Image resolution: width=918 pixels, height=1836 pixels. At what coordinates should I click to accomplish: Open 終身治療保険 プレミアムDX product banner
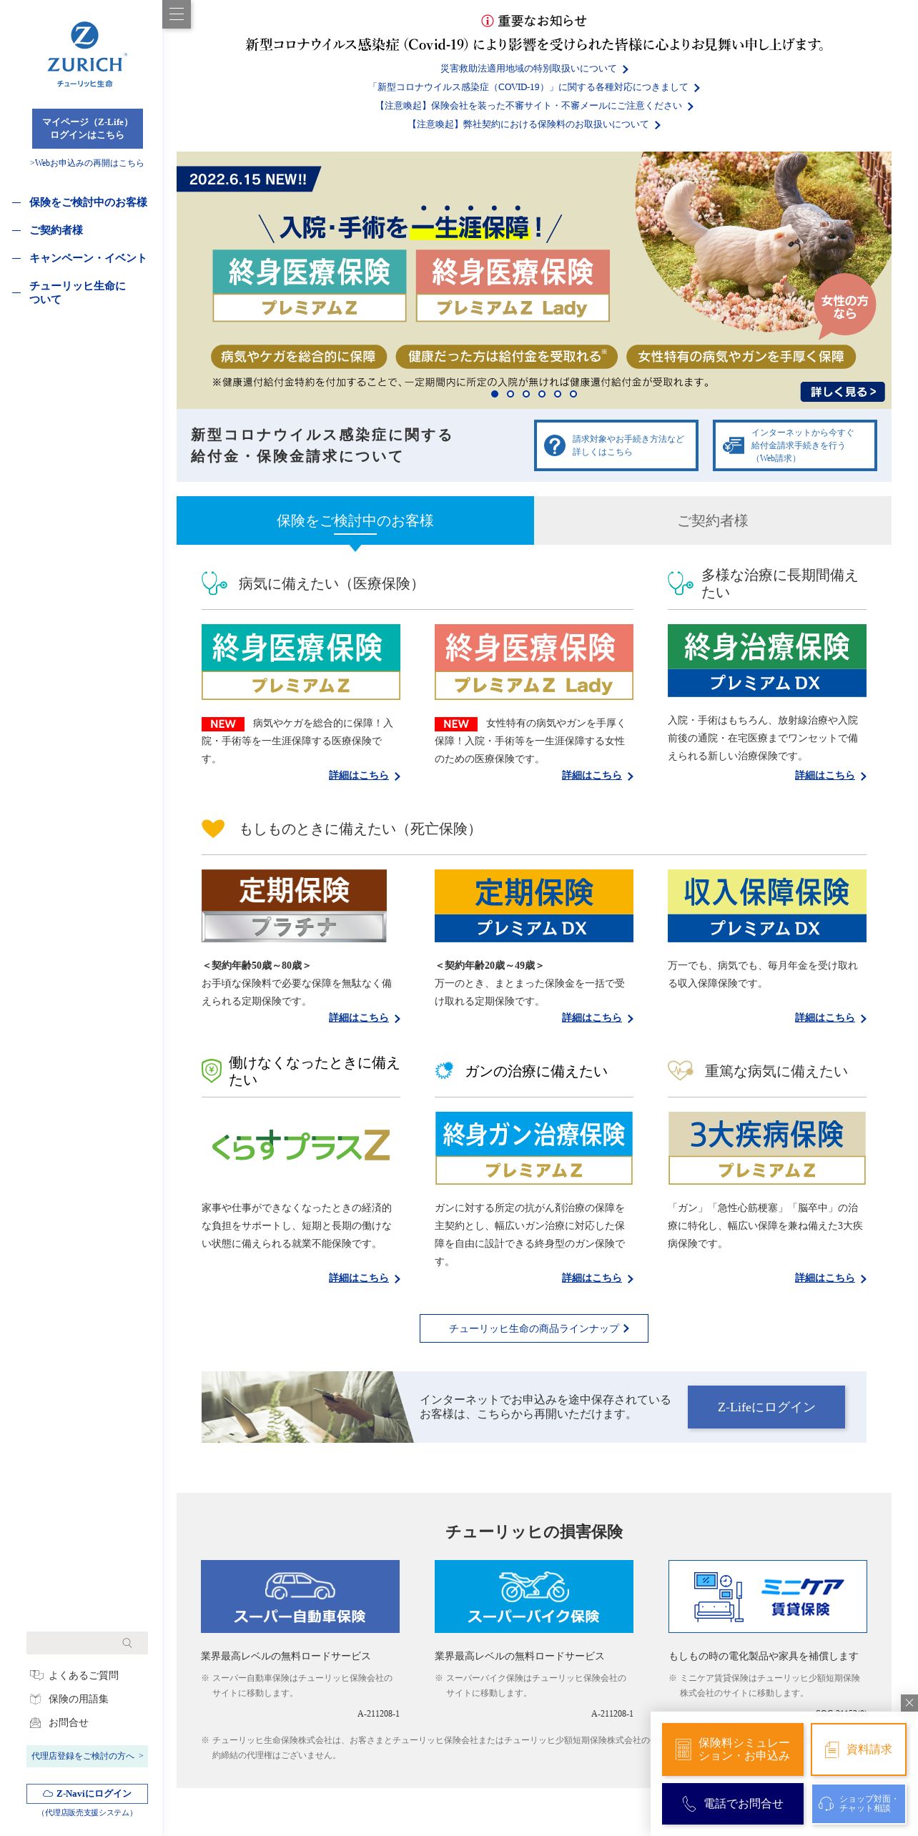pyautogui.click(x=767, y=661)
